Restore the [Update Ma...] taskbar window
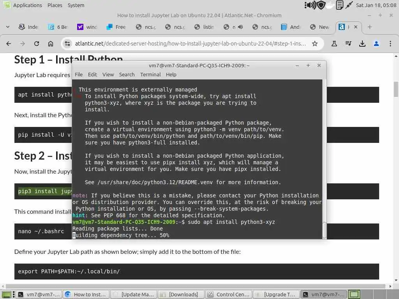The height and width of the screenshot is (299, 399). pos(134,294)
